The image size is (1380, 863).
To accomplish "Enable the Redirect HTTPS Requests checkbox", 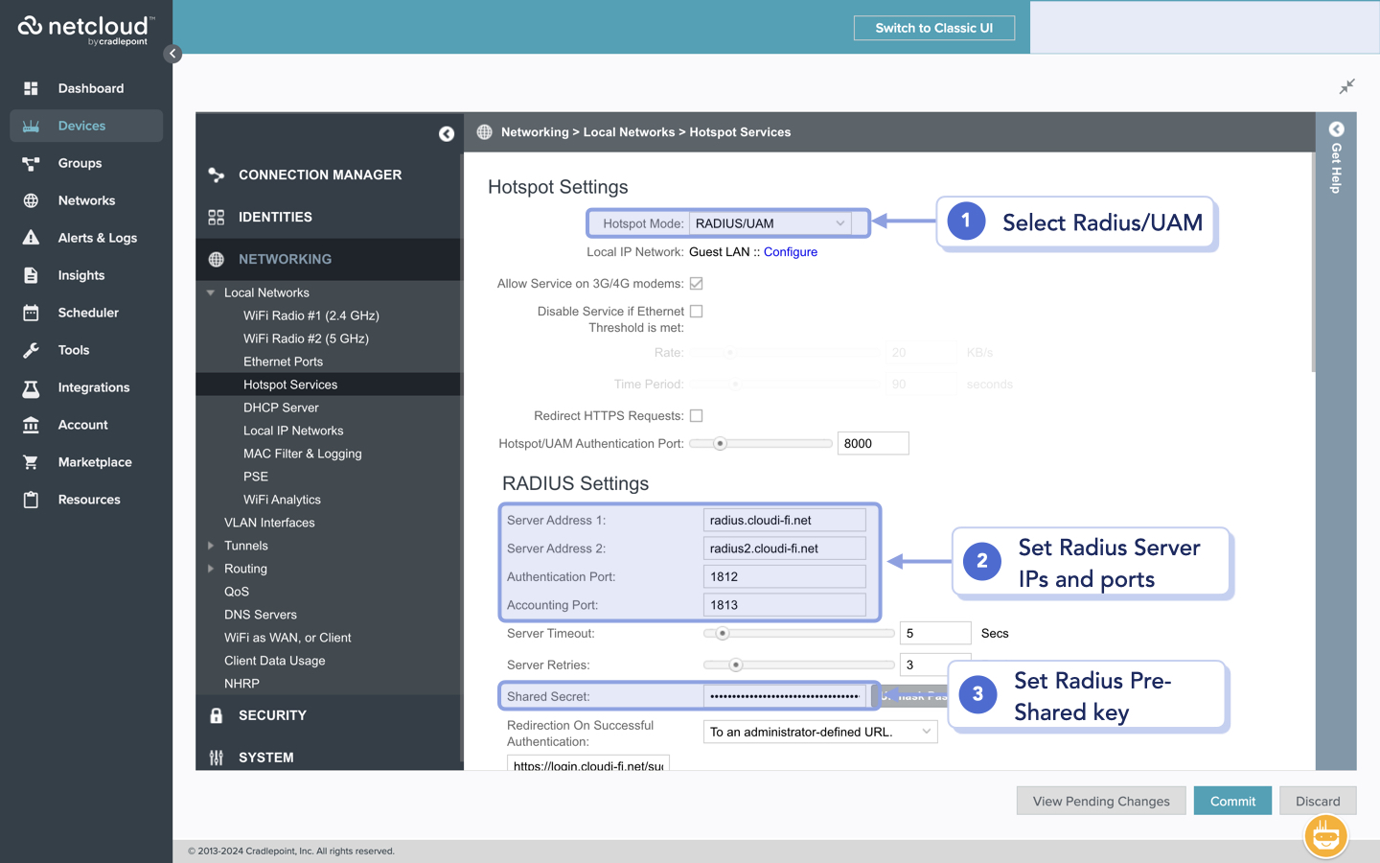I will pyautogui.click(x=697, y=416).
